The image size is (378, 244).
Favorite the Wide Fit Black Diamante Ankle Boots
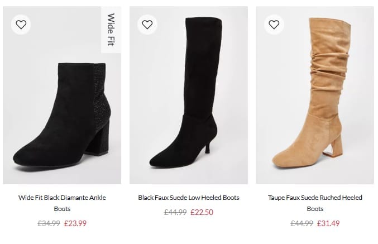(x=21, y=25)
